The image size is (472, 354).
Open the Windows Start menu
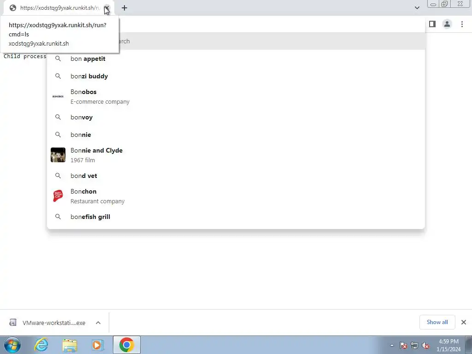pyautogui.click(x=12, y=345)
